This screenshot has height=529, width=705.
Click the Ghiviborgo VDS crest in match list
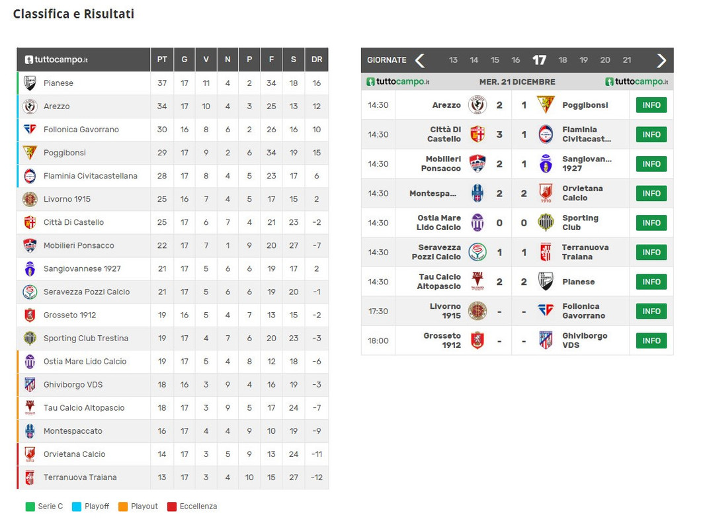click(x=546, y=341)
